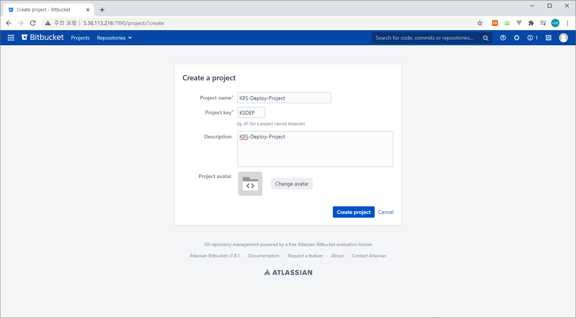Open the app switcher grid icon

click(11, 38)
